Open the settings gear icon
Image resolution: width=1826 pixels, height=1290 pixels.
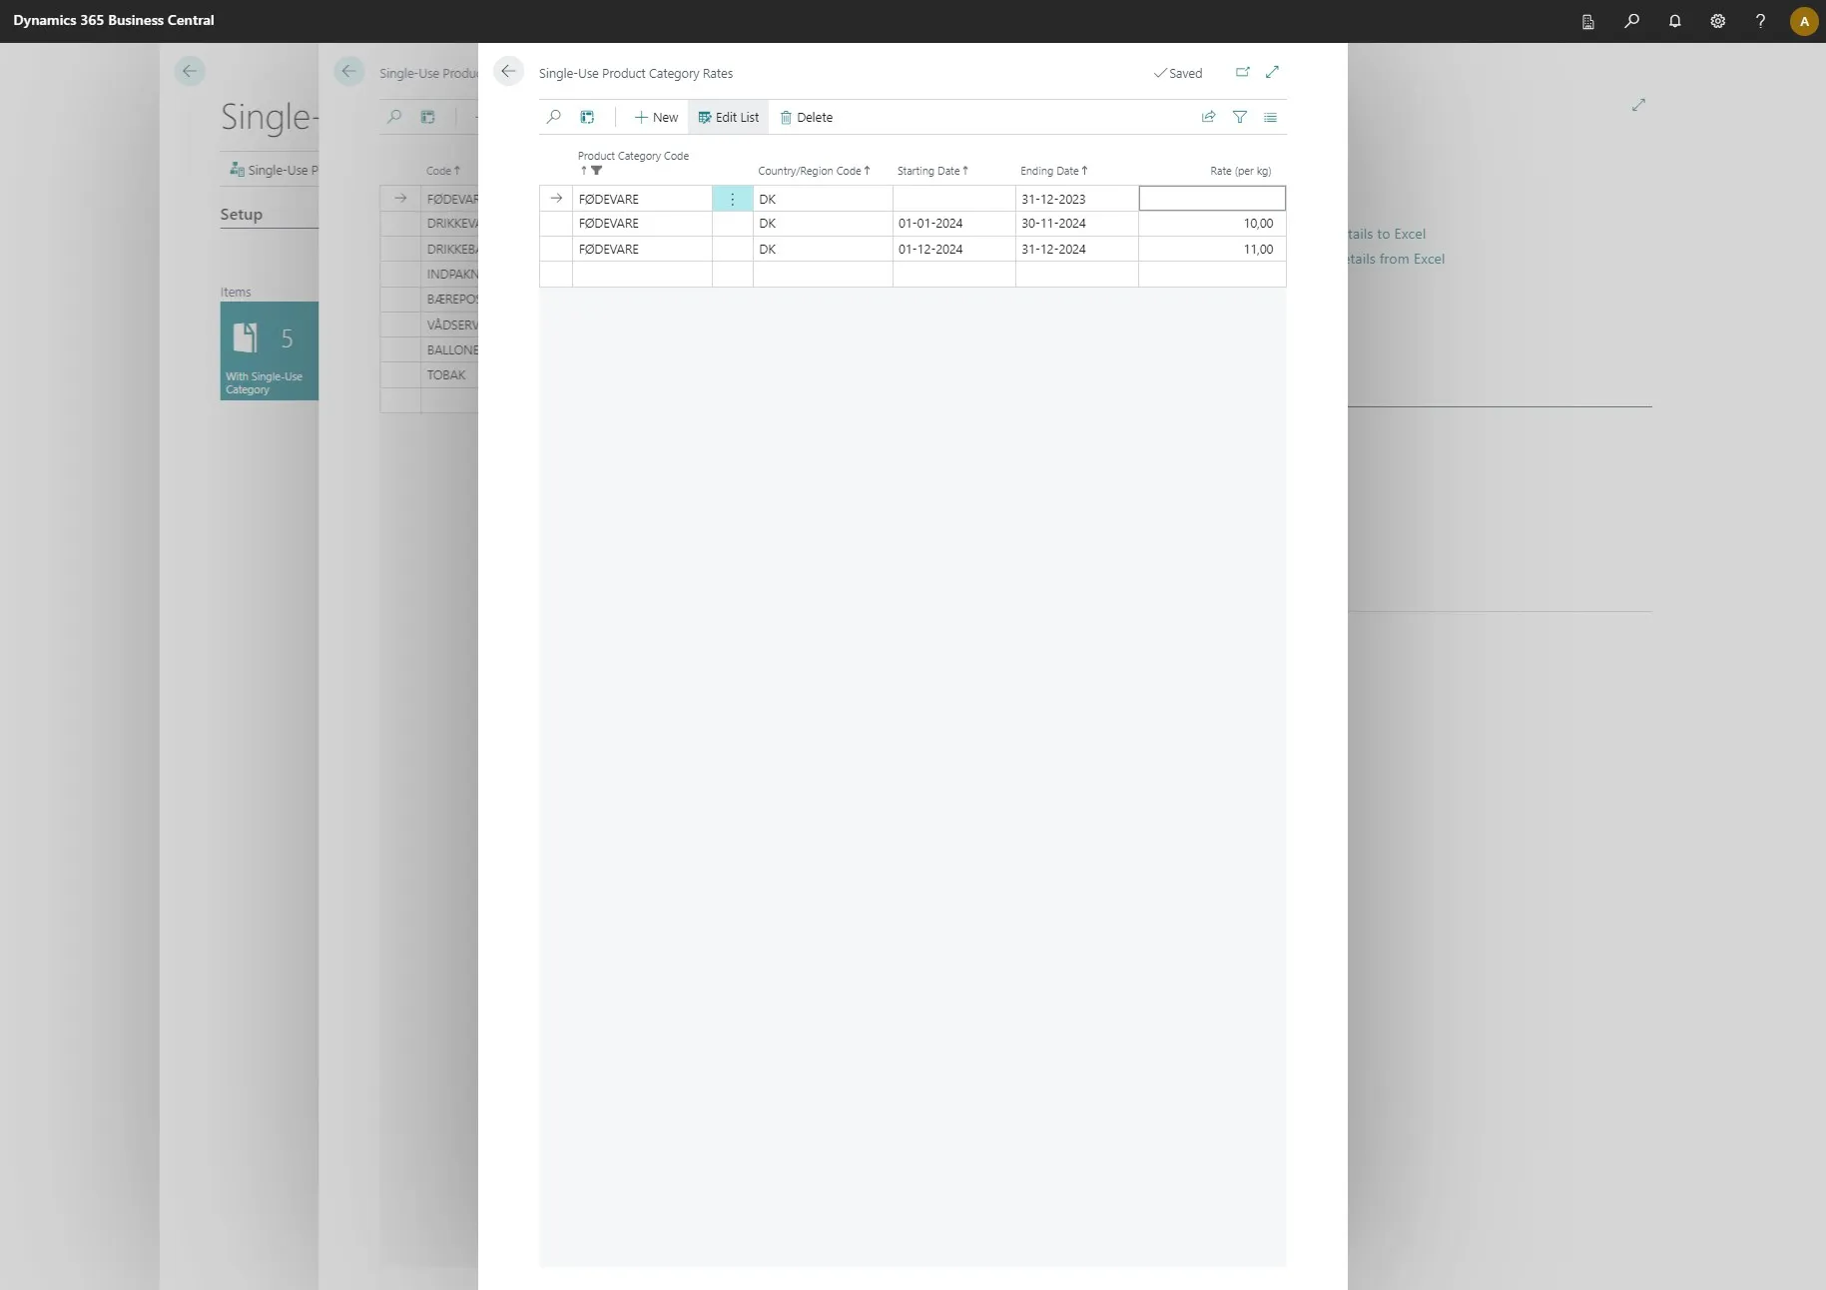click(x=1717, y=21)
